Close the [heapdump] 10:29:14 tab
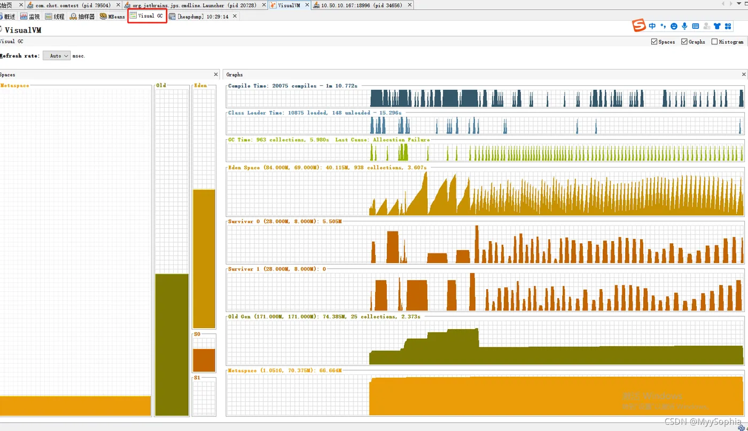The width and height of the screenshot is (748, 431). coord(234,17)
